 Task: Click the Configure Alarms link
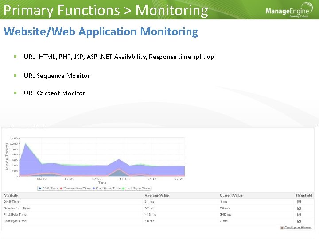pos(298,227)
